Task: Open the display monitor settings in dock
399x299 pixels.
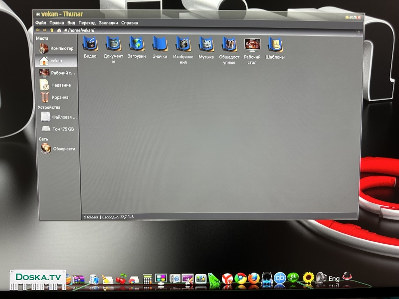Action: tap(161, 279)
